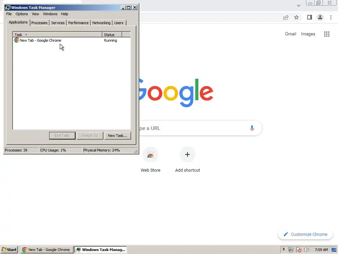Click taskbar clock 7:09 AM
The image size is (338, 254).
tap(321, 250)
